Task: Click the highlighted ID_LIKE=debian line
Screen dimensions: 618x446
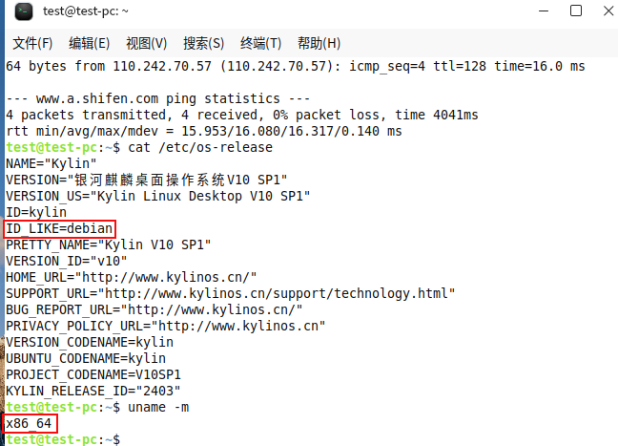Action: click(x=59, y=228)
